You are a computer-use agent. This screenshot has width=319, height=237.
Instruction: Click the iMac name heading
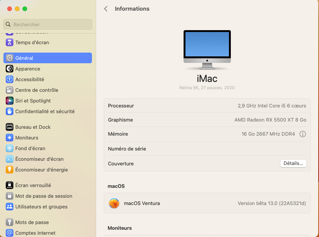(x=207, y=78)
